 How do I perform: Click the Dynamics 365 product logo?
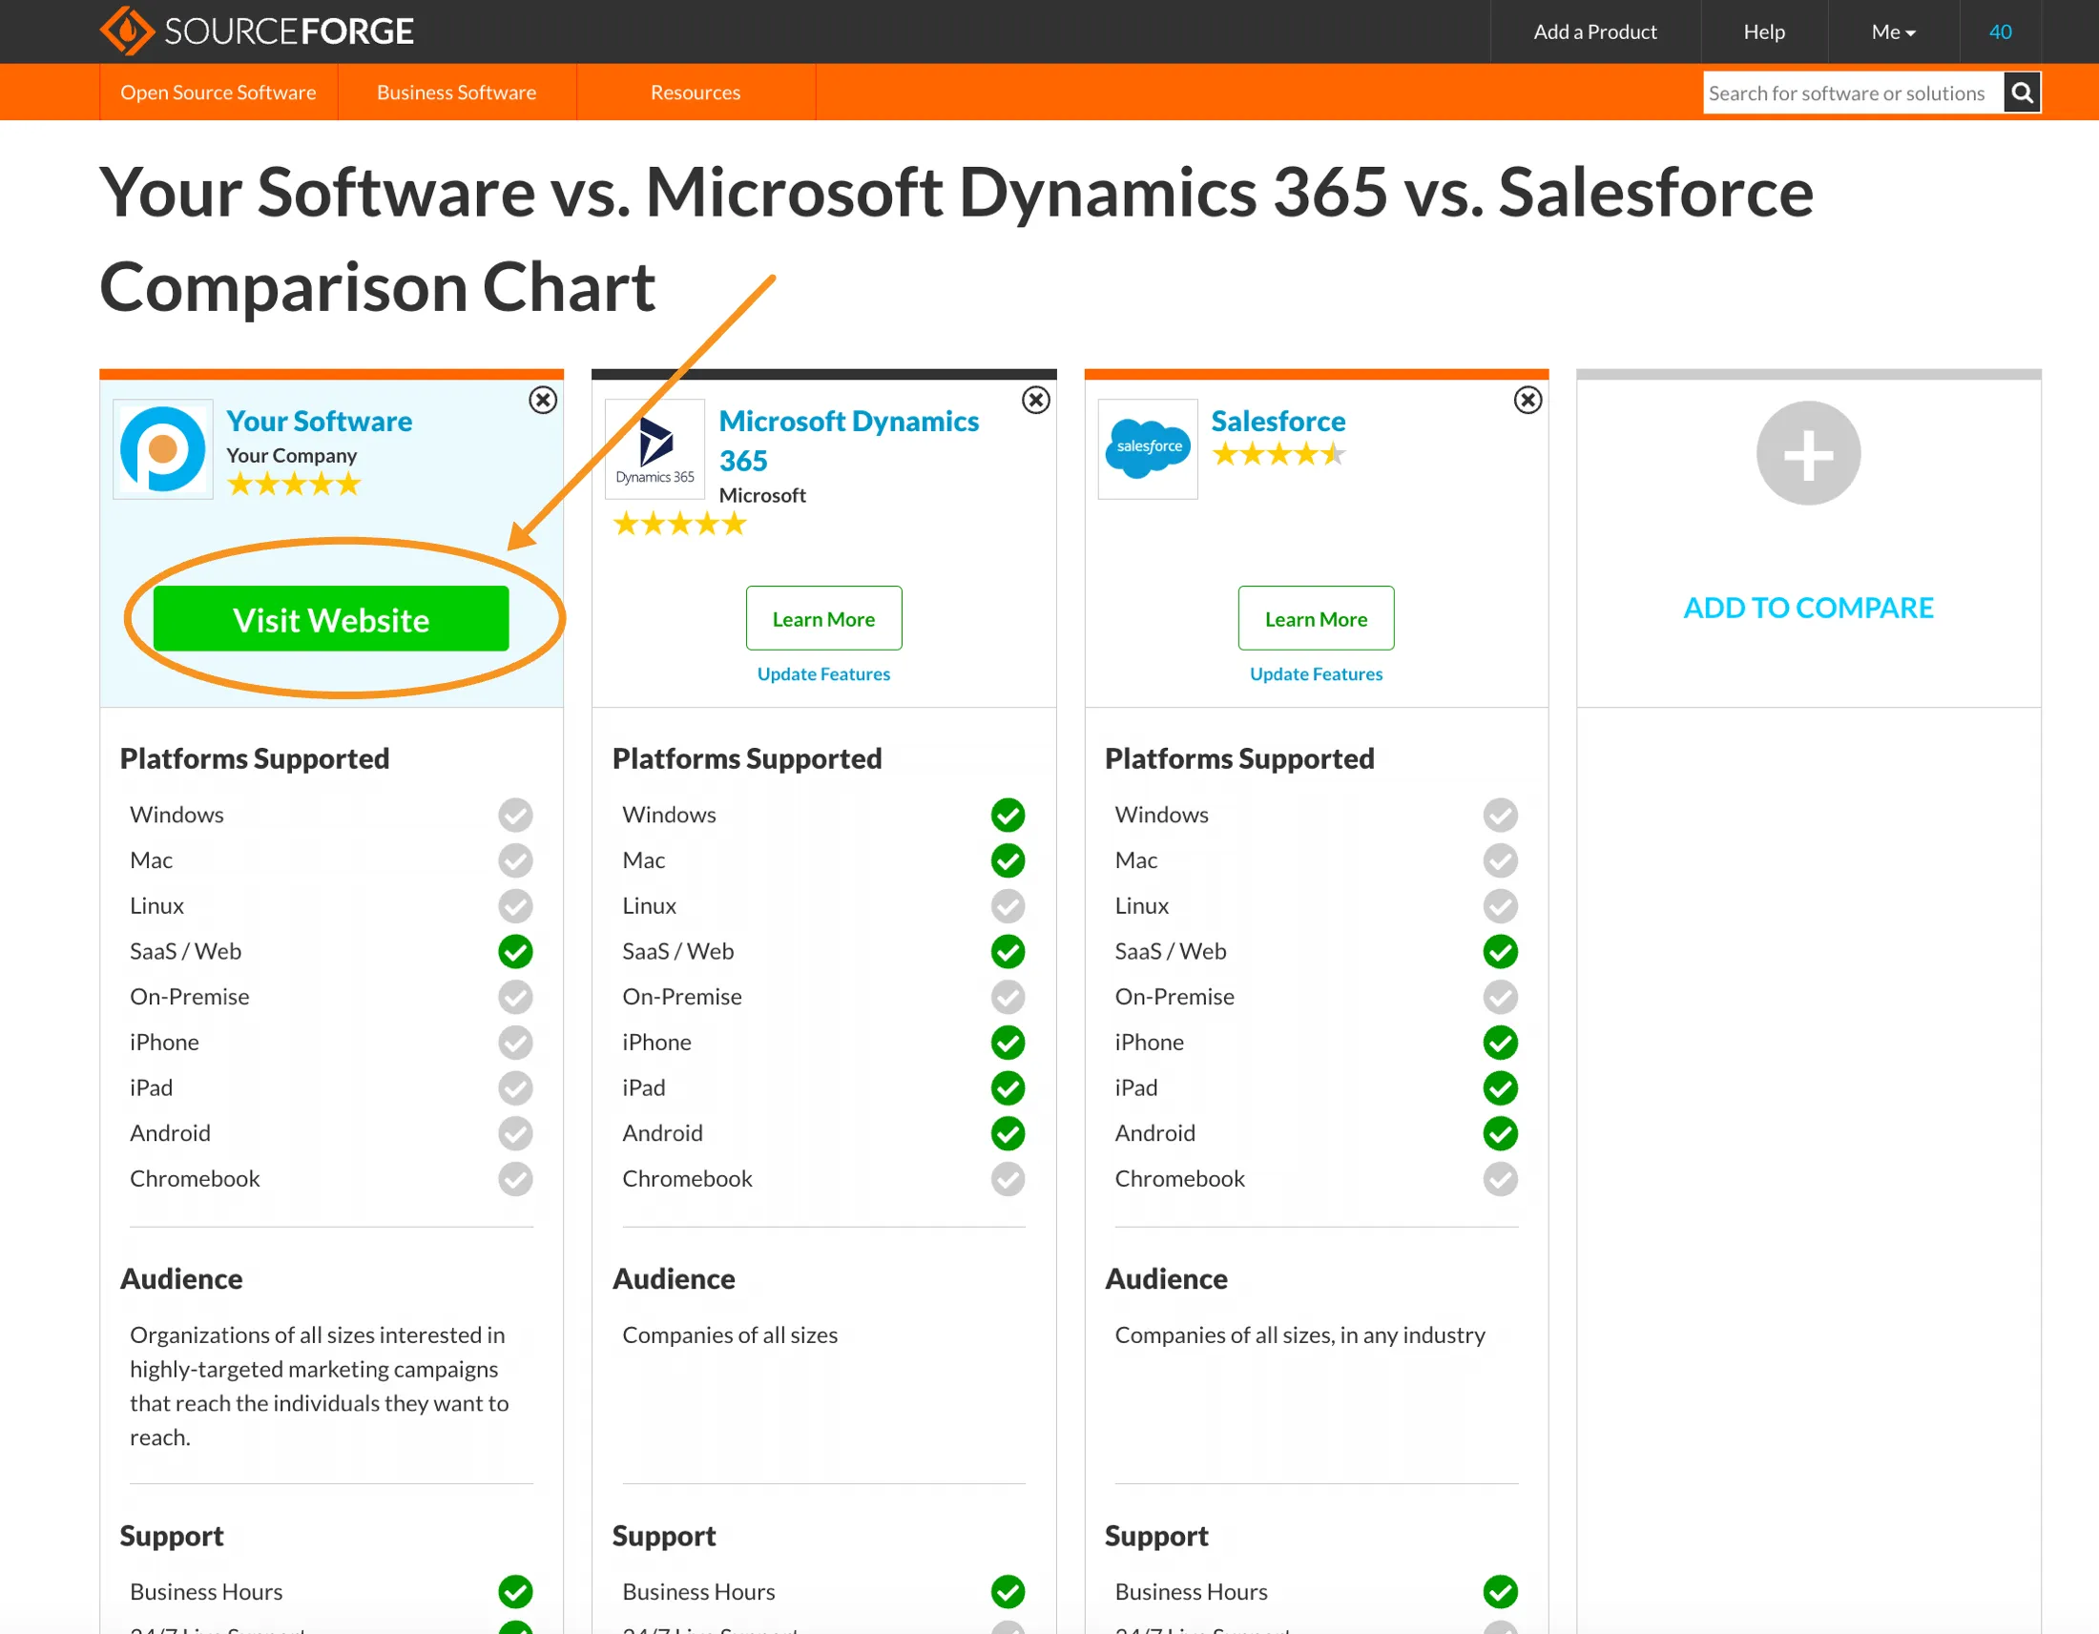655,448
